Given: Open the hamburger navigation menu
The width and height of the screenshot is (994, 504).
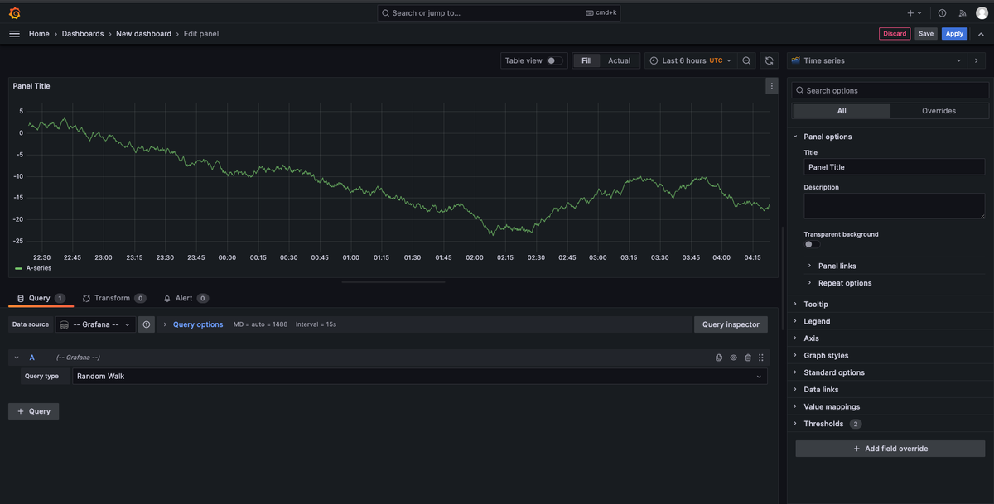Looking at the screenshot, I should pyautogui.click(x=14, y=34).
